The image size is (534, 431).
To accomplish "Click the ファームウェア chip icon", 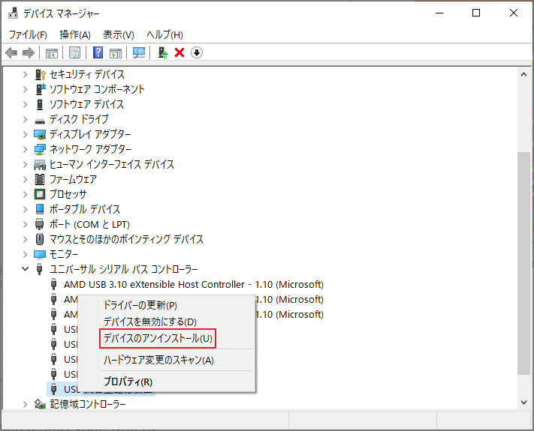I will (x=40, y=179).
